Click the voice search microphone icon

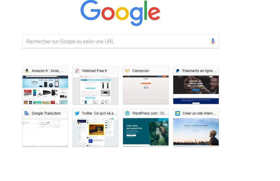click(x=213, y=41)
